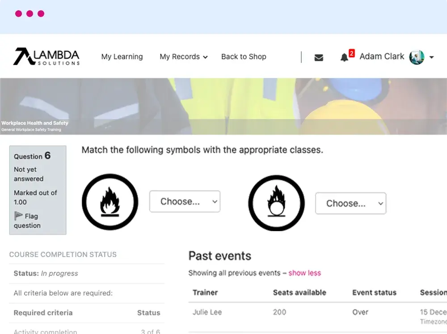Open the My Records menu
This screenshot has height=334, width=447.
184,57
